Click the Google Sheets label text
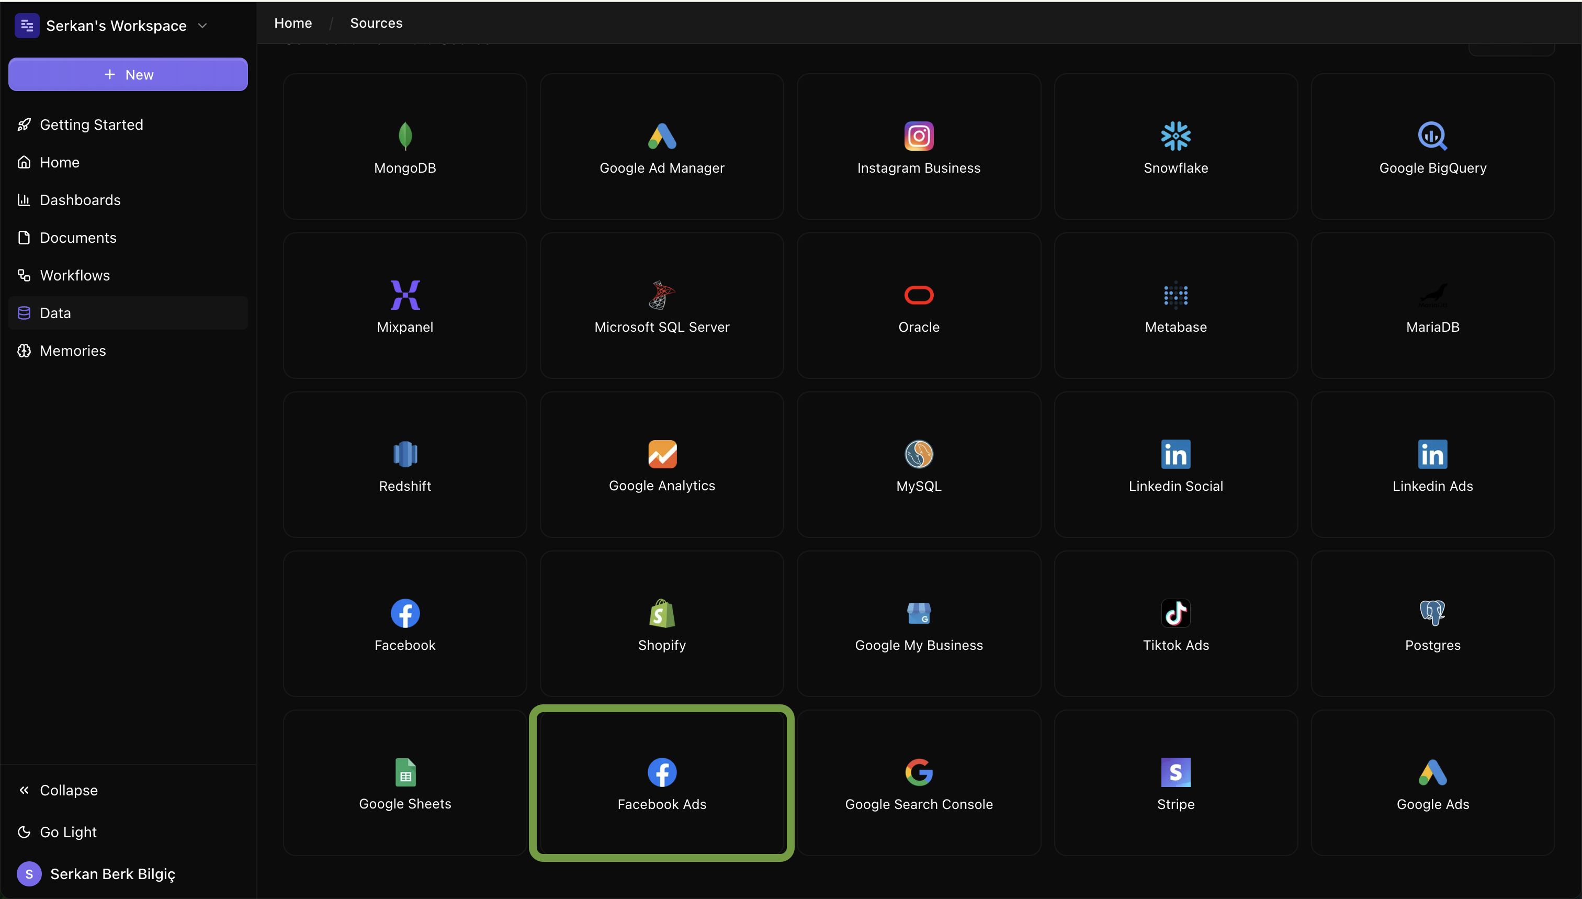The image size is (1582, 899). click(x=405, y=804)
